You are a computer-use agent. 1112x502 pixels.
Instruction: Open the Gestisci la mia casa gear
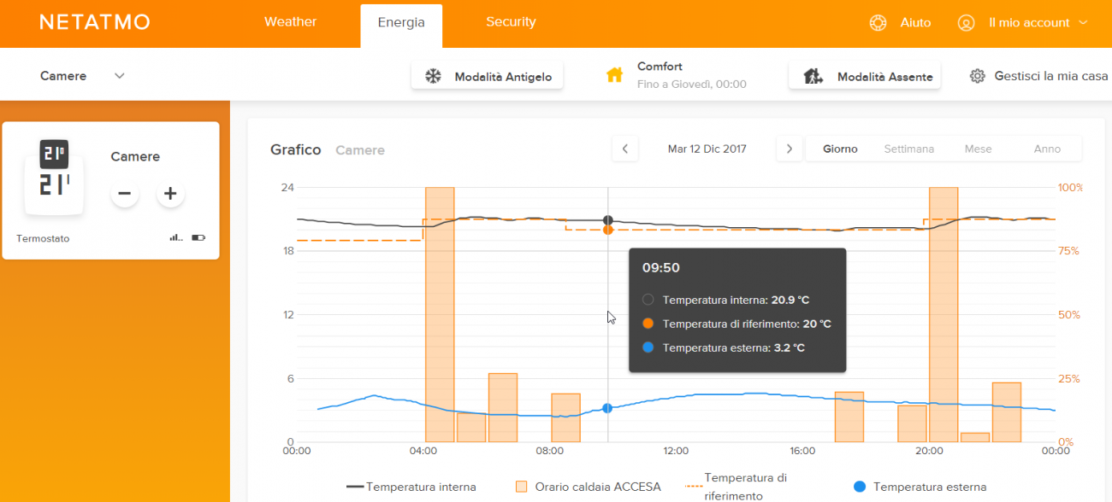977,76
